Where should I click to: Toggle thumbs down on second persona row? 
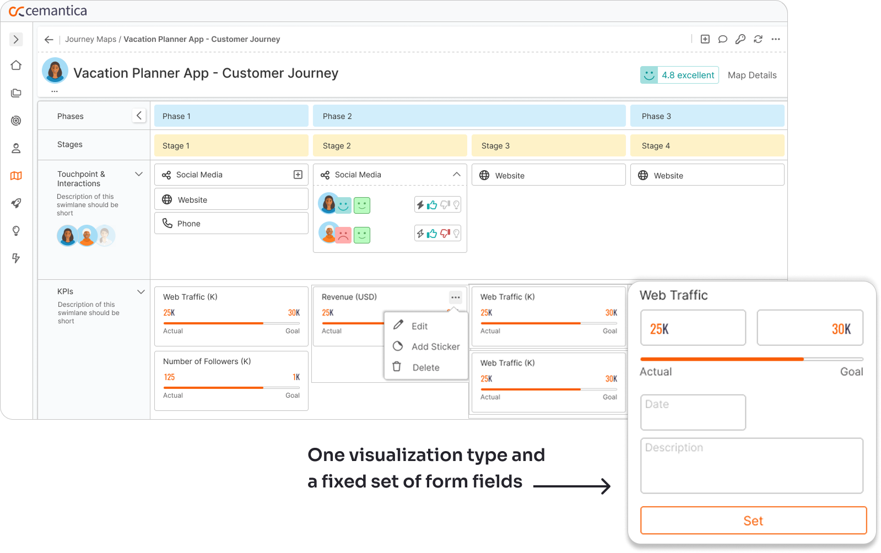tap(445, 234)
